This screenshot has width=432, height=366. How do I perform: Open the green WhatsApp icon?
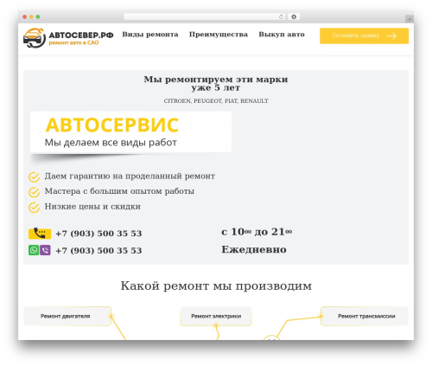(34, 250)
